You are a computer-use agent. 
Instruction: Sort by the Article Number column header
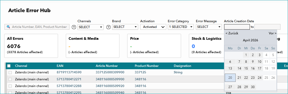(107, 66)
